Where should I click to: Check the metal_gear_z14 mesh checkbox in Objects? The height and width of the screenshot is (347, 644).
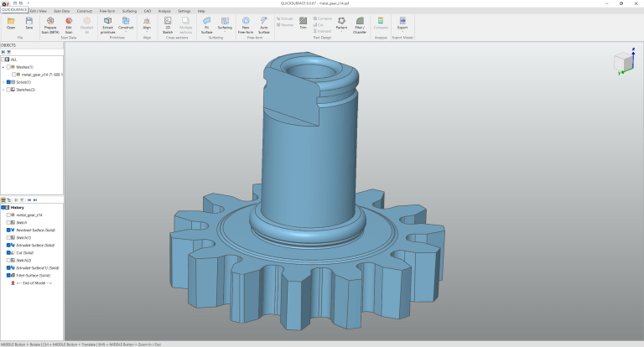[x=14, y=75]
